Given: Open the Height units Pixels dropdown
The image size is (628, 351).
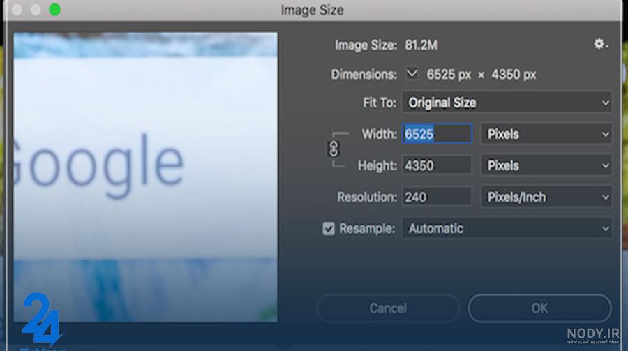Looking at the screenshot, I should 546,165.
